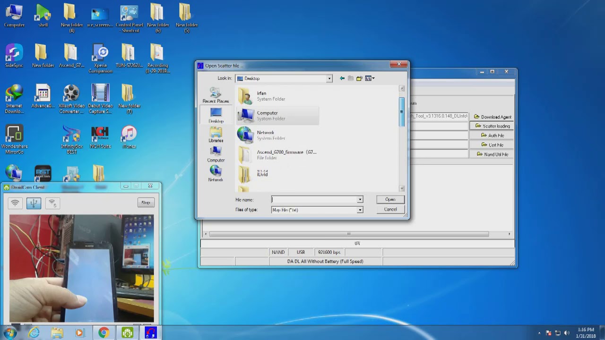Screen dimensions: 605x340
Task: Open Libraries in the dialog sidebar
Action: pyautogui.click(x=216, y=135)
